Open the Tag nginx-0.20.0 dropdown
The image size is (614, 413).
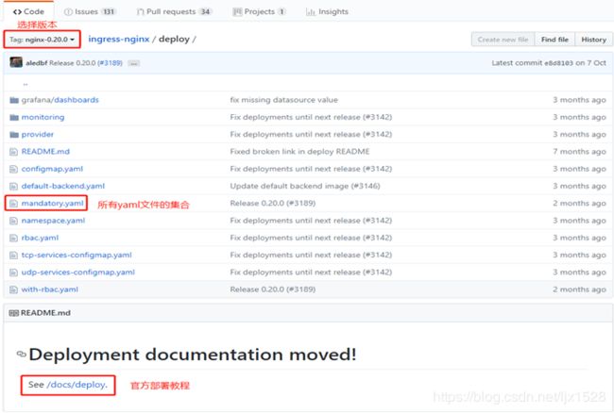(42, 40)
